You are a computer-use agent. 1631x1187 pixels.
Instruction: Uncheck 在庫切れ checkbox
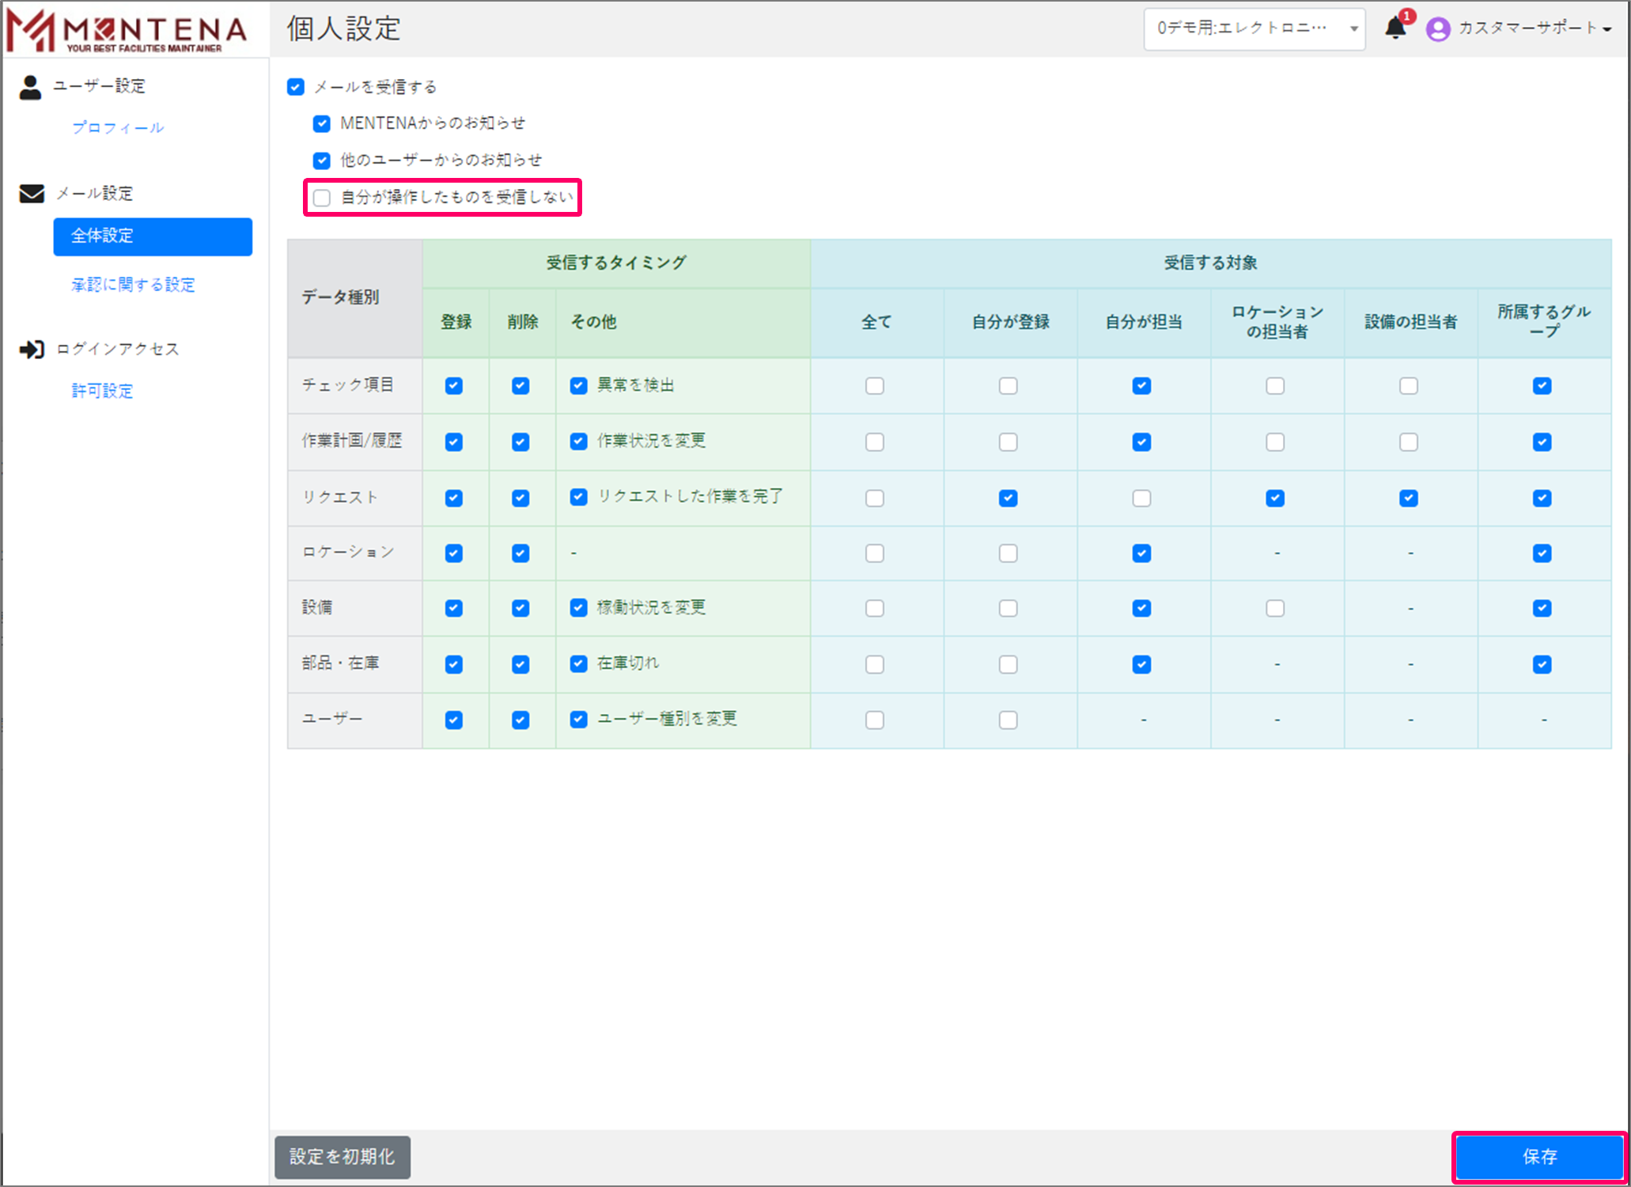click(579, 664)
